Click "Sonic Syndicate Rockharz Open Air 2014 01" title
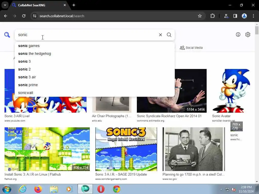The width and height of the screenshot is (259, 194). point(169,116)
